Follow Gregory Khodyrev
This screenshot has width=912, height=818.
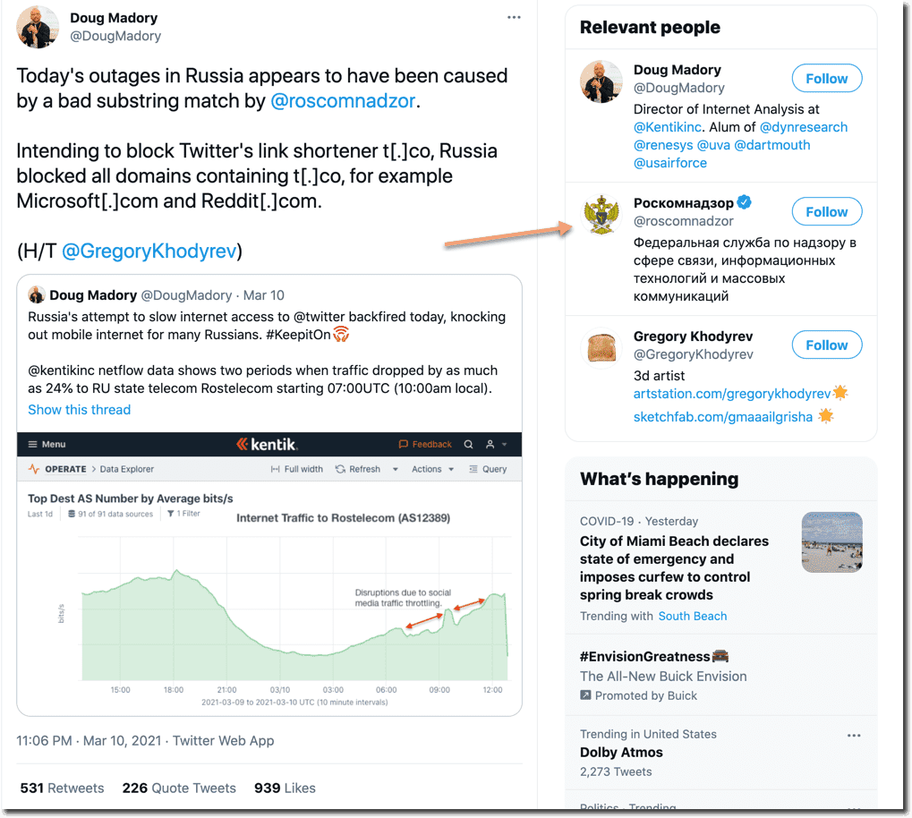coord(826,345)
